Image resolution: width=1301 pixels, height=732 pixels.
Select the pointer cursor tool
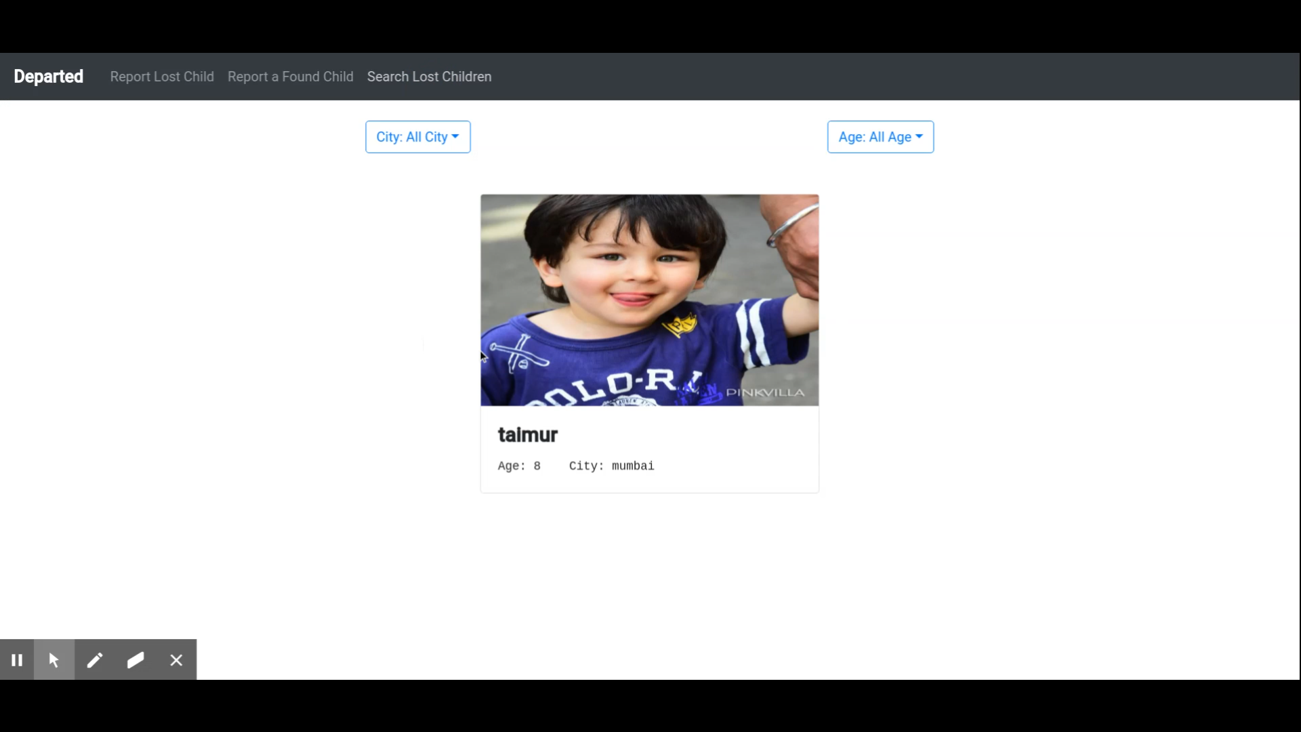click(x=54, y=659)
